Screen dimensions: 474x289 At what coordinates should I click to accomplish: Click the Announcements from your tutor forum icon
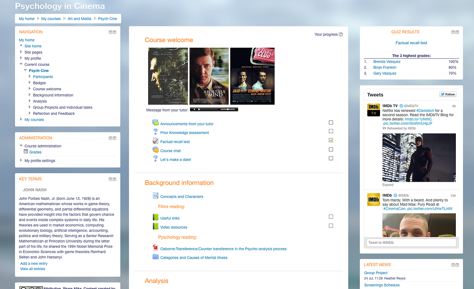[x=156, y=123]
